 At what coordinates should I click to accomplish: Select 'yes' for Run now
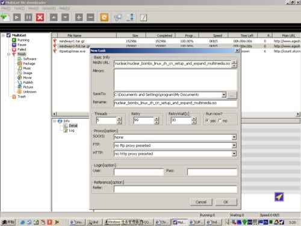coord(207,121)
